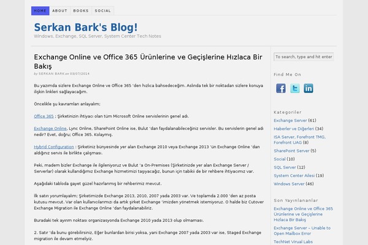The height and width of the screenshot is (245, 368).
Task: Open the System Center Ailesi category
Action: [294, 176]
